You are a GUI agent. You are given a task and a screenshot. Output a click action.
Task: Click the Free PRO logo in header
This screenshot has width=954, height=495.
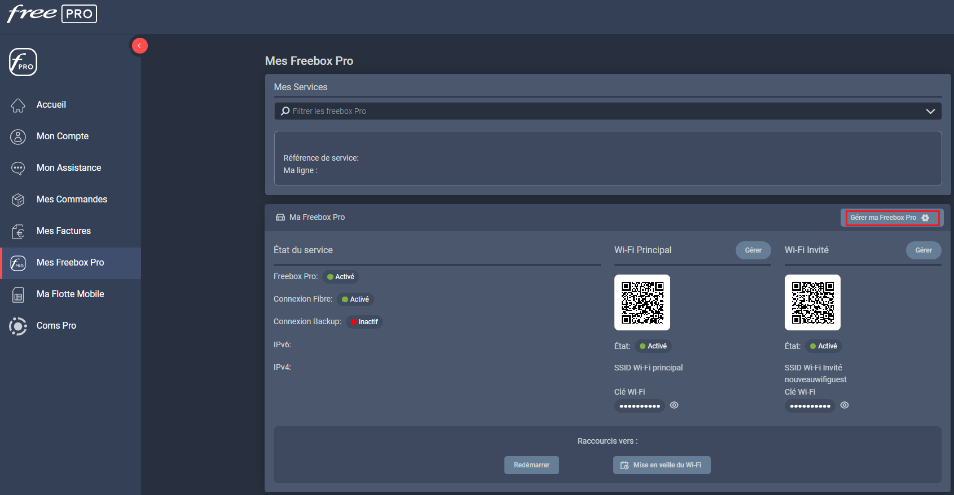pos(52,14)
